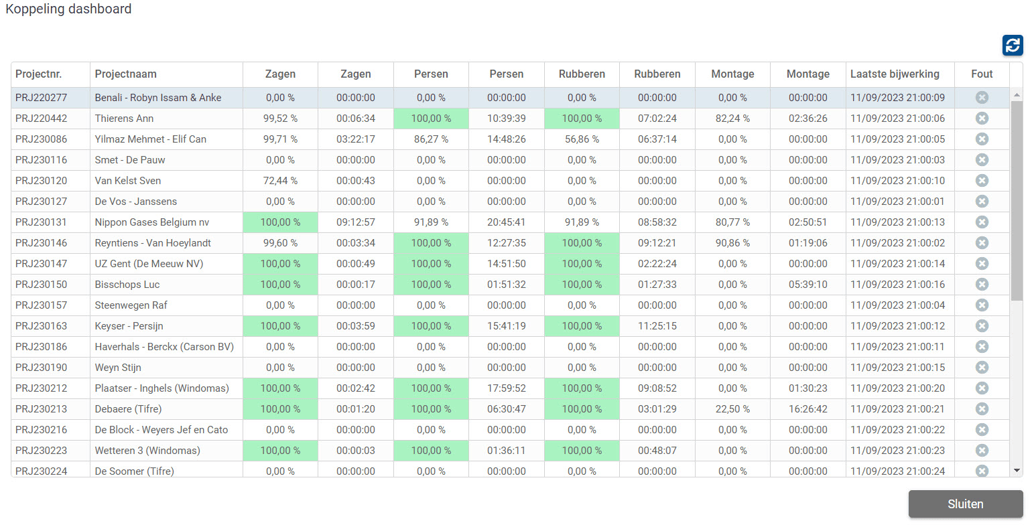
Task: Click the Fout icon for Weyn Stijn
Action: point(982,368)
